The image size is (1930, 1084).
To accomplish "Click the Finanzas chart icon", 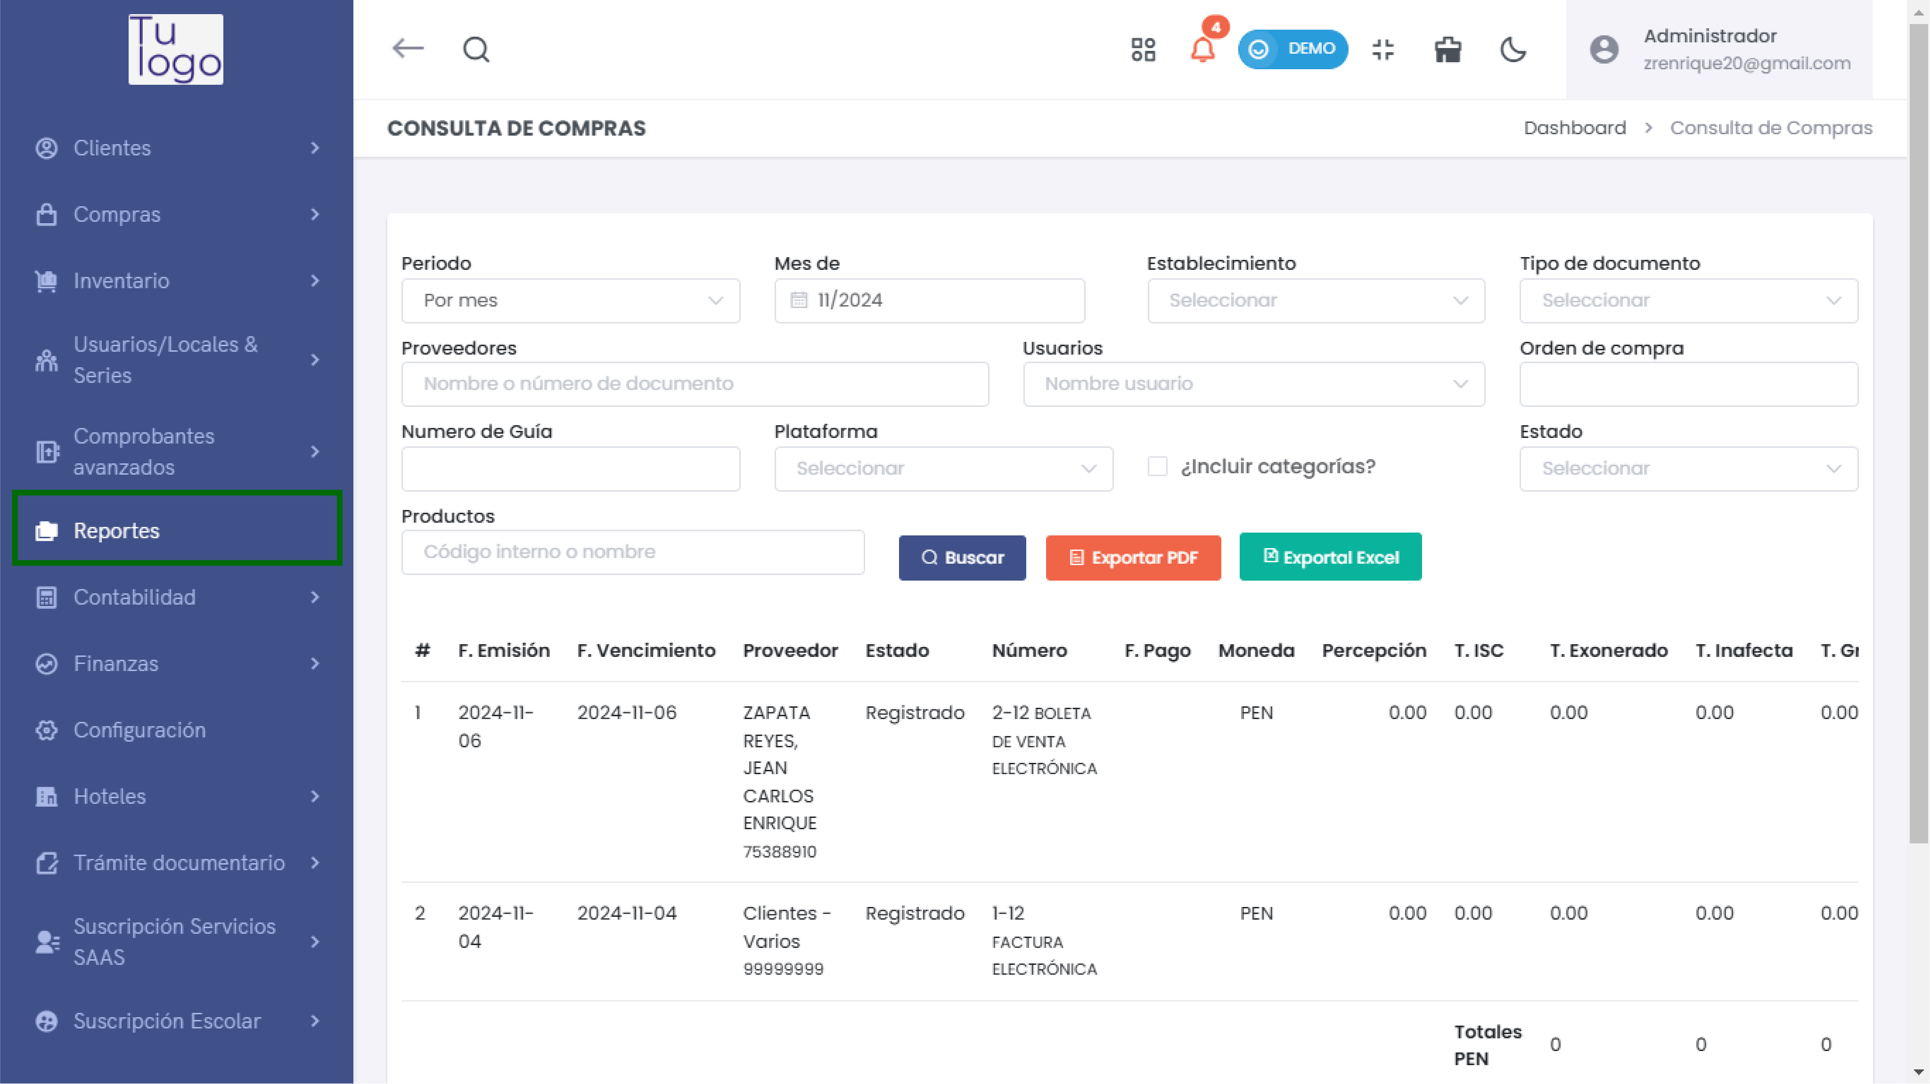I will point(47,664).
